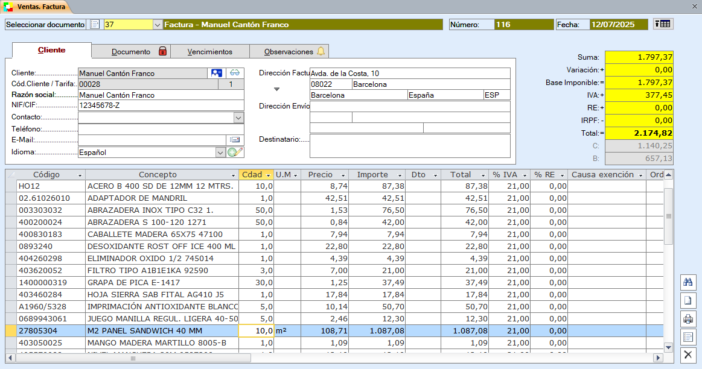Viewport: 702px width, 369px height.
Task: Click the blank page new document icon
Action: pyautogui.click(x=688, y=300)
